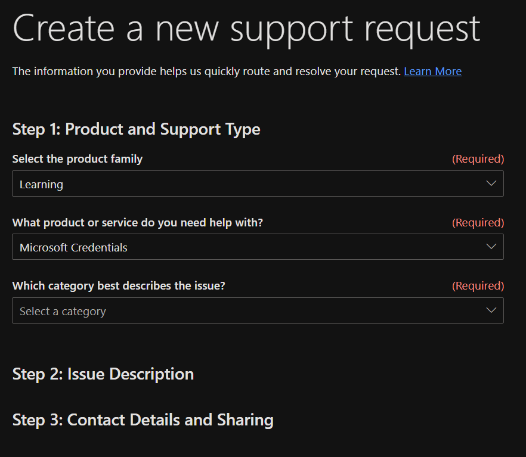Click the 'Microsoft Credentials' selected value
The width and height of the screenshot is (526, 457).
pyautogui.click(x=73, y=248)
